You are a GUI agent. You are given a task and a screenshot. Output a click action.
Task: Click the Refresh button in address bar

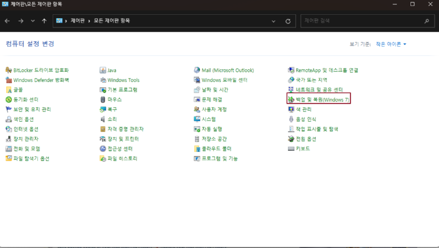coord(288,21)
